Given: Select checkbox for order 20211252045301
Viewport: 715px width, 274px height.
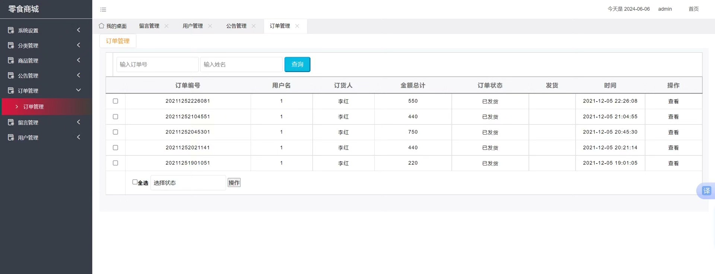Looking at the screenshot, I should 115,132.
